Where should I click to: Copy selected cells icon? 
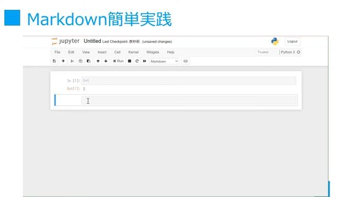(81, 61)
